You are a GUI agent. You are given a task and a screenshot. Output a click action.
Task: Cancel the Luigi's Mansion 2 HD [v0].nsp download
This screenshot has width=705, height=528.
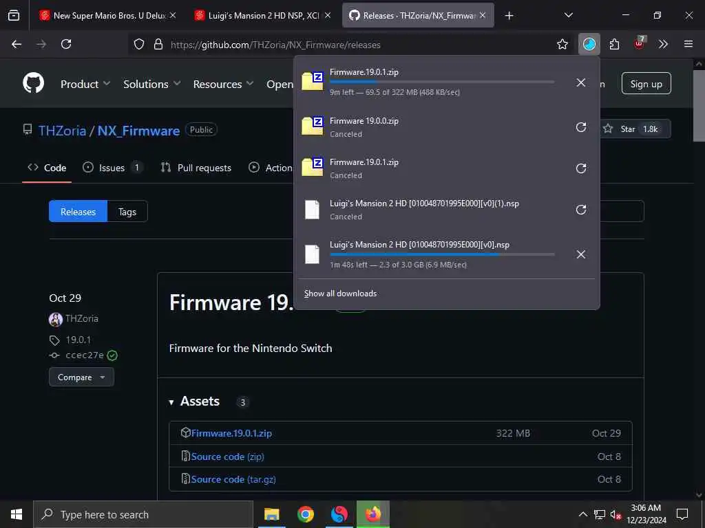point(580,254)
